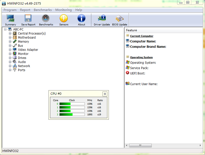The width and height of the screenshot is (205, 155).
Task: Click the HWiNFO32 status bar text
Action: coord(10,151)
